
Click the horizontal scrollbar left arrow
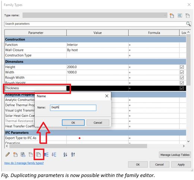tap(7, 146)
